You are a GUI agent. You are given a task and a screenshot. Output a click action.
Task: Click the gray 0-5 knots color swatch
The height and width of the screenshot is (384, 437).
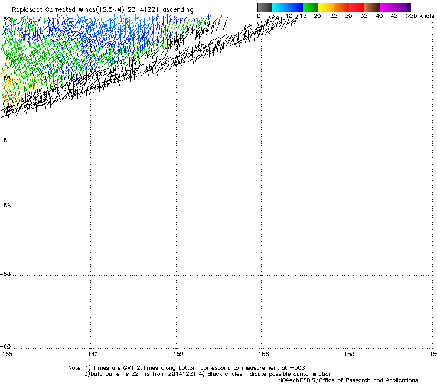click(x=265, y=7)
